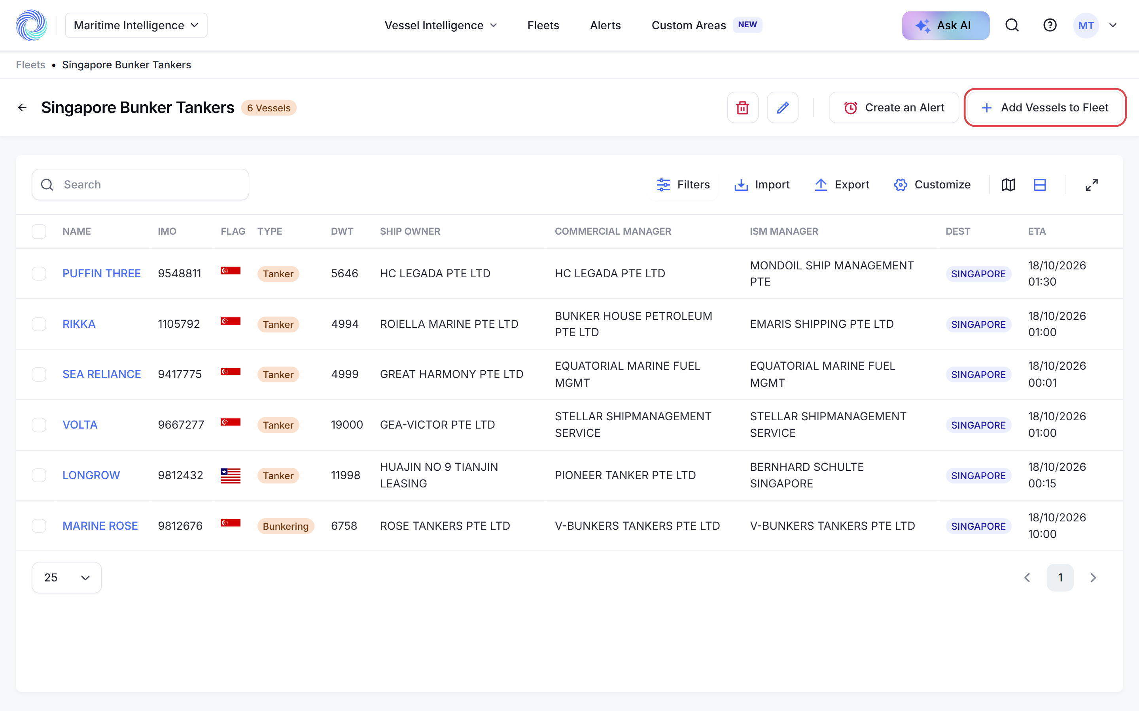
Task: Open the PUFFIN THREE vessel link
Action: coord(102,274)
